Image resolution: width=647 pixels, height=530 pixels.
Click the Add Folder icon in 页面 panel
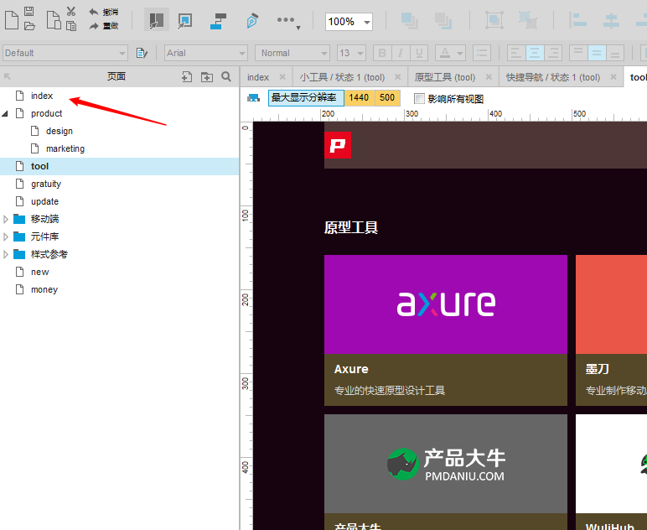(x=207, y=77)
